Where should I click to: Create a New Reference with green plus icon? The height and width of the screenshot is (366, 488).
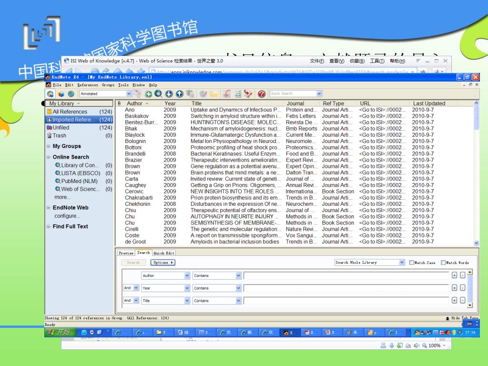pyautogui.click(x=149, y=94)
